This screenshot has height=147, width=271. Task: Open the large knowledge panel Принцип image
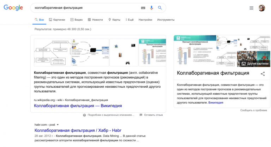pyautogui.click(x=195, y=51)
